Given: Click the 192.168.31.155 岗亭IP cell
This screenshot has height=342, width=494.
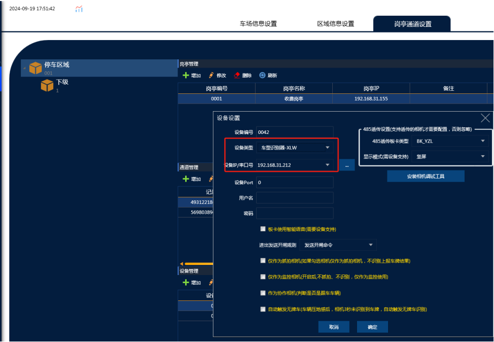Looking at the screenshot, I should coord(371,98).
